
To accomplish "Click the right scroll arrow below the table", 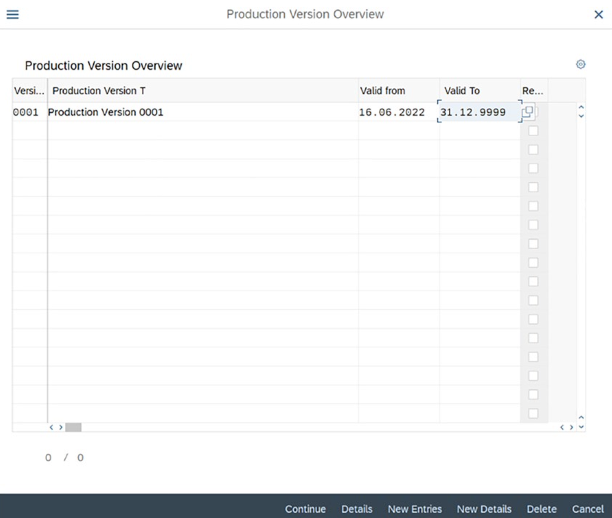I will pyautogui.click(x=60, y=427).
